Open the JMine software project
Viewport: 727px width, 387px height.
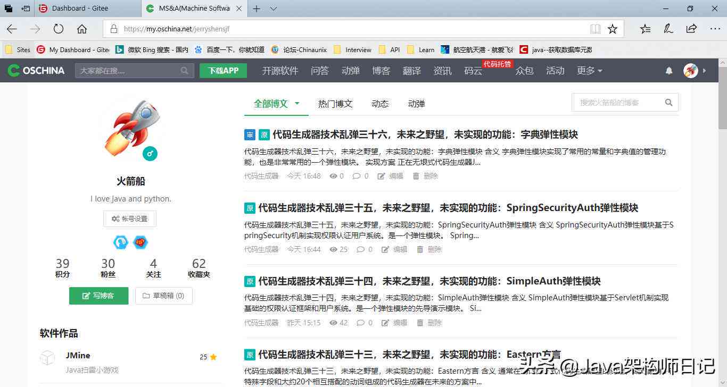tap(78, 355)
